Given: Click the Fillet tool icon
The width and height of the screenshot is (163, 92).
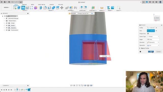Looking at the screenshot, I should point(45,8).
